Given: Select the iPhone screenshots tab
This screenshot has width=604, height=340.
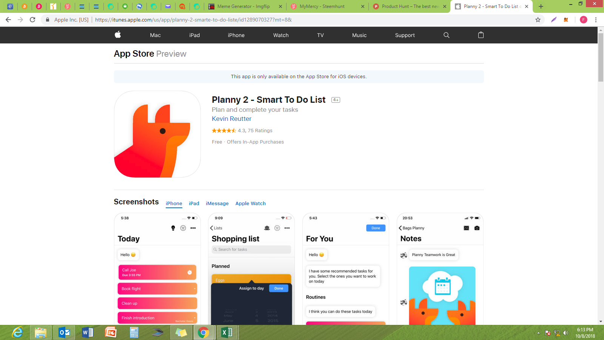Looking at the screenshot, I should pos(174,203).
